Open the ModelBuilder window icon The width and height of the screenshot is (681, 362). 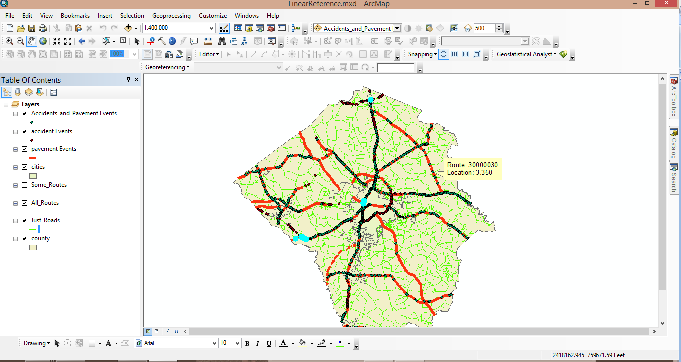pyautogui.click(x=296, y=28)
